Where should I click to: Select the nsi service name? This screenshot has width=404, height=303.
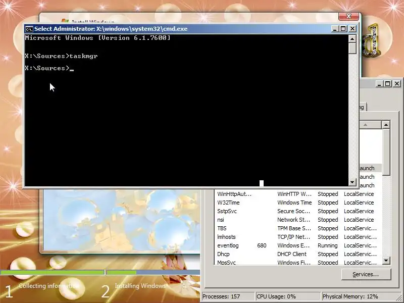221,220
